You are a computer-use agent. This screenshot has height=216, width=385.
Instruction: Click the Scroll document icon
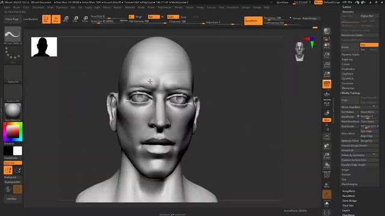click(327, 46)
